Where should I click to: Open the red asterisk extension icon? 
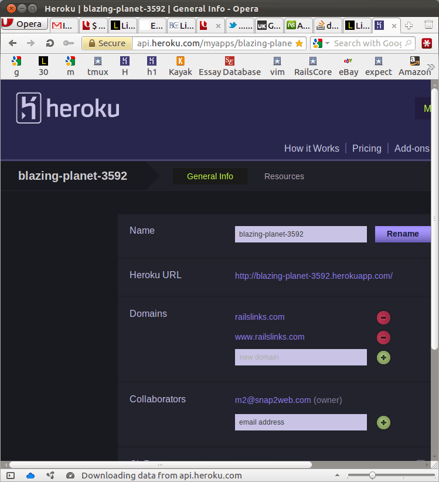click(x=427, y=43)
